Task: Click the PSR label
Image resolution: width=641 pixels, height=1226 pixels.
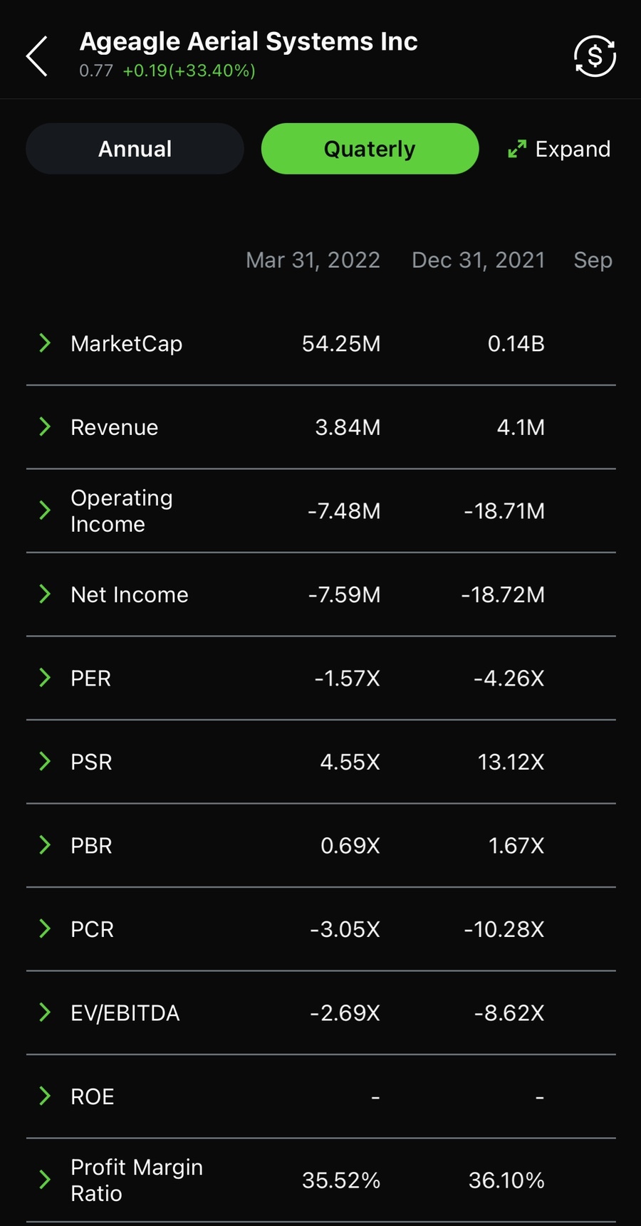Action: (x=91, y=762)
